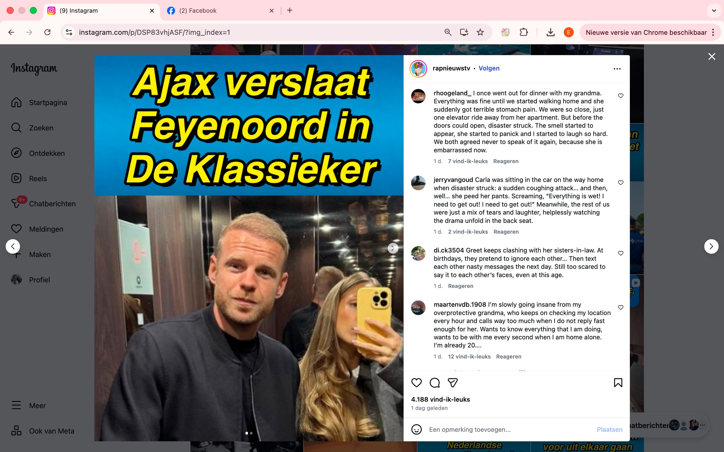The image size is (724, 452).
Task: Reply to jerryvangoud's comment via Reageren
Action: tap(506, 232)
